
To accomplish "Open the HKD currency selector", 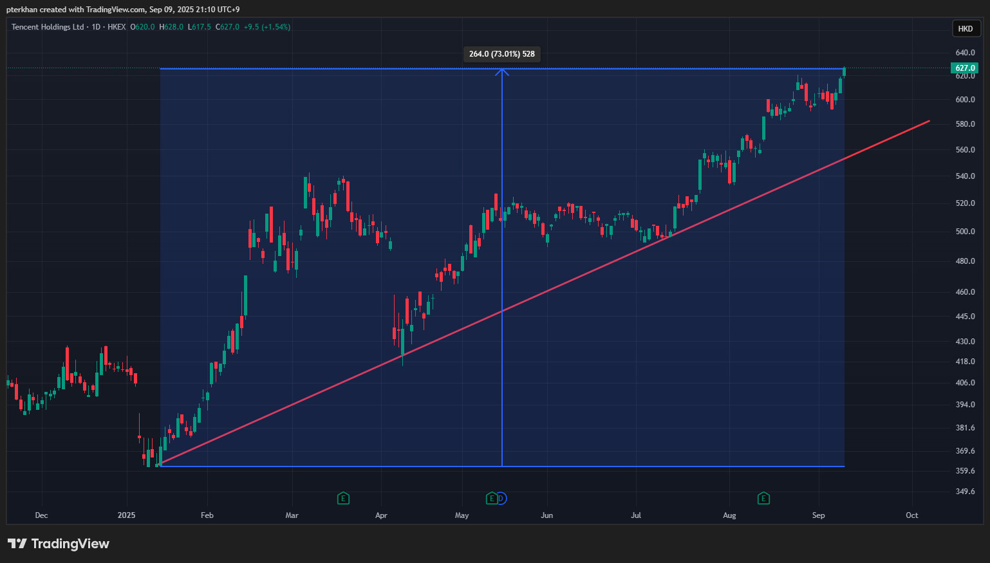I will [966, 28].
